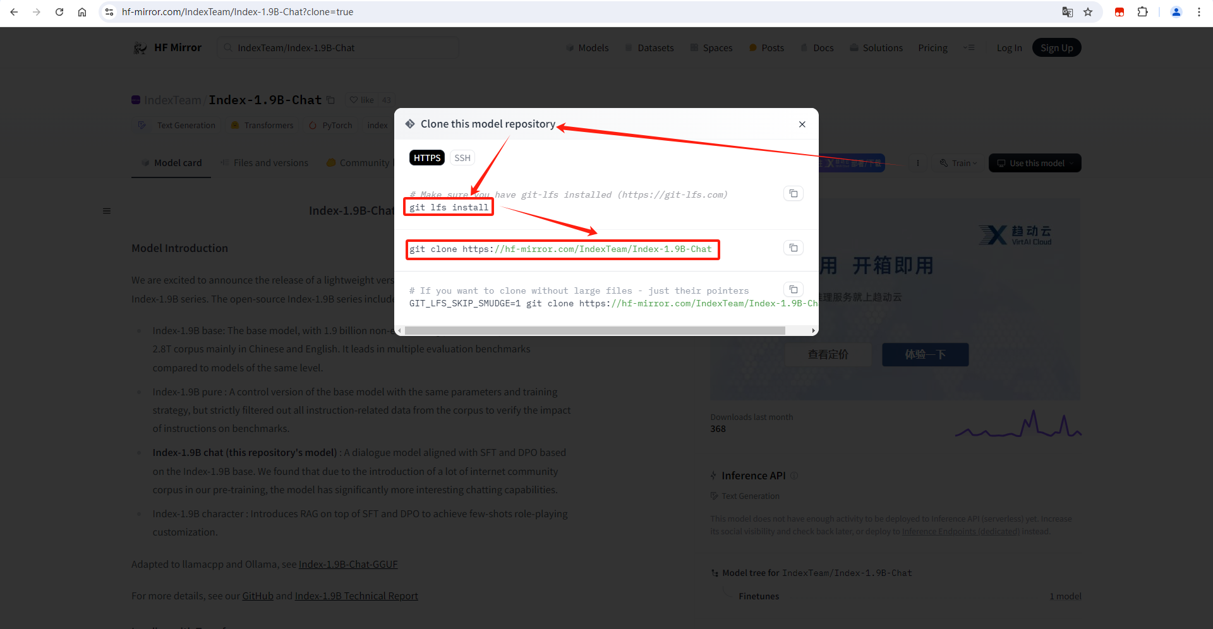Open Chrome three-dot menu

(x=1199, y=12)
